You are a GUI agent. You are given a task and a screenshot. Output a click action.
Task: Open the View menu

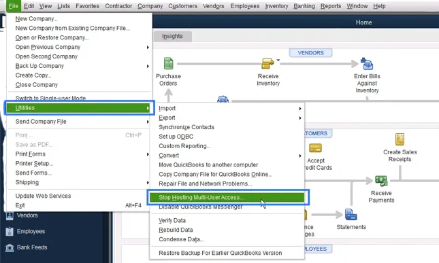(46, 6)
